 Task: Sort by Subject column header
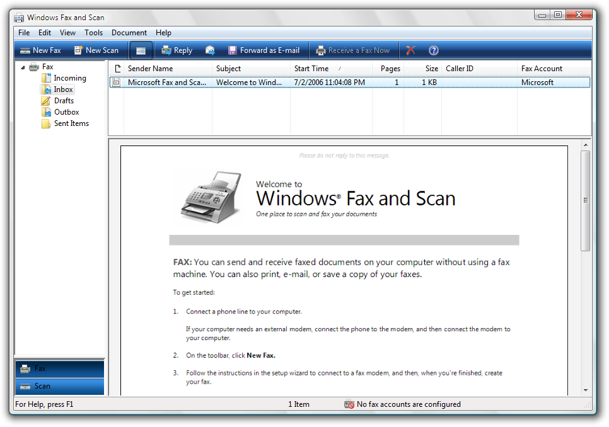point(252,69)
